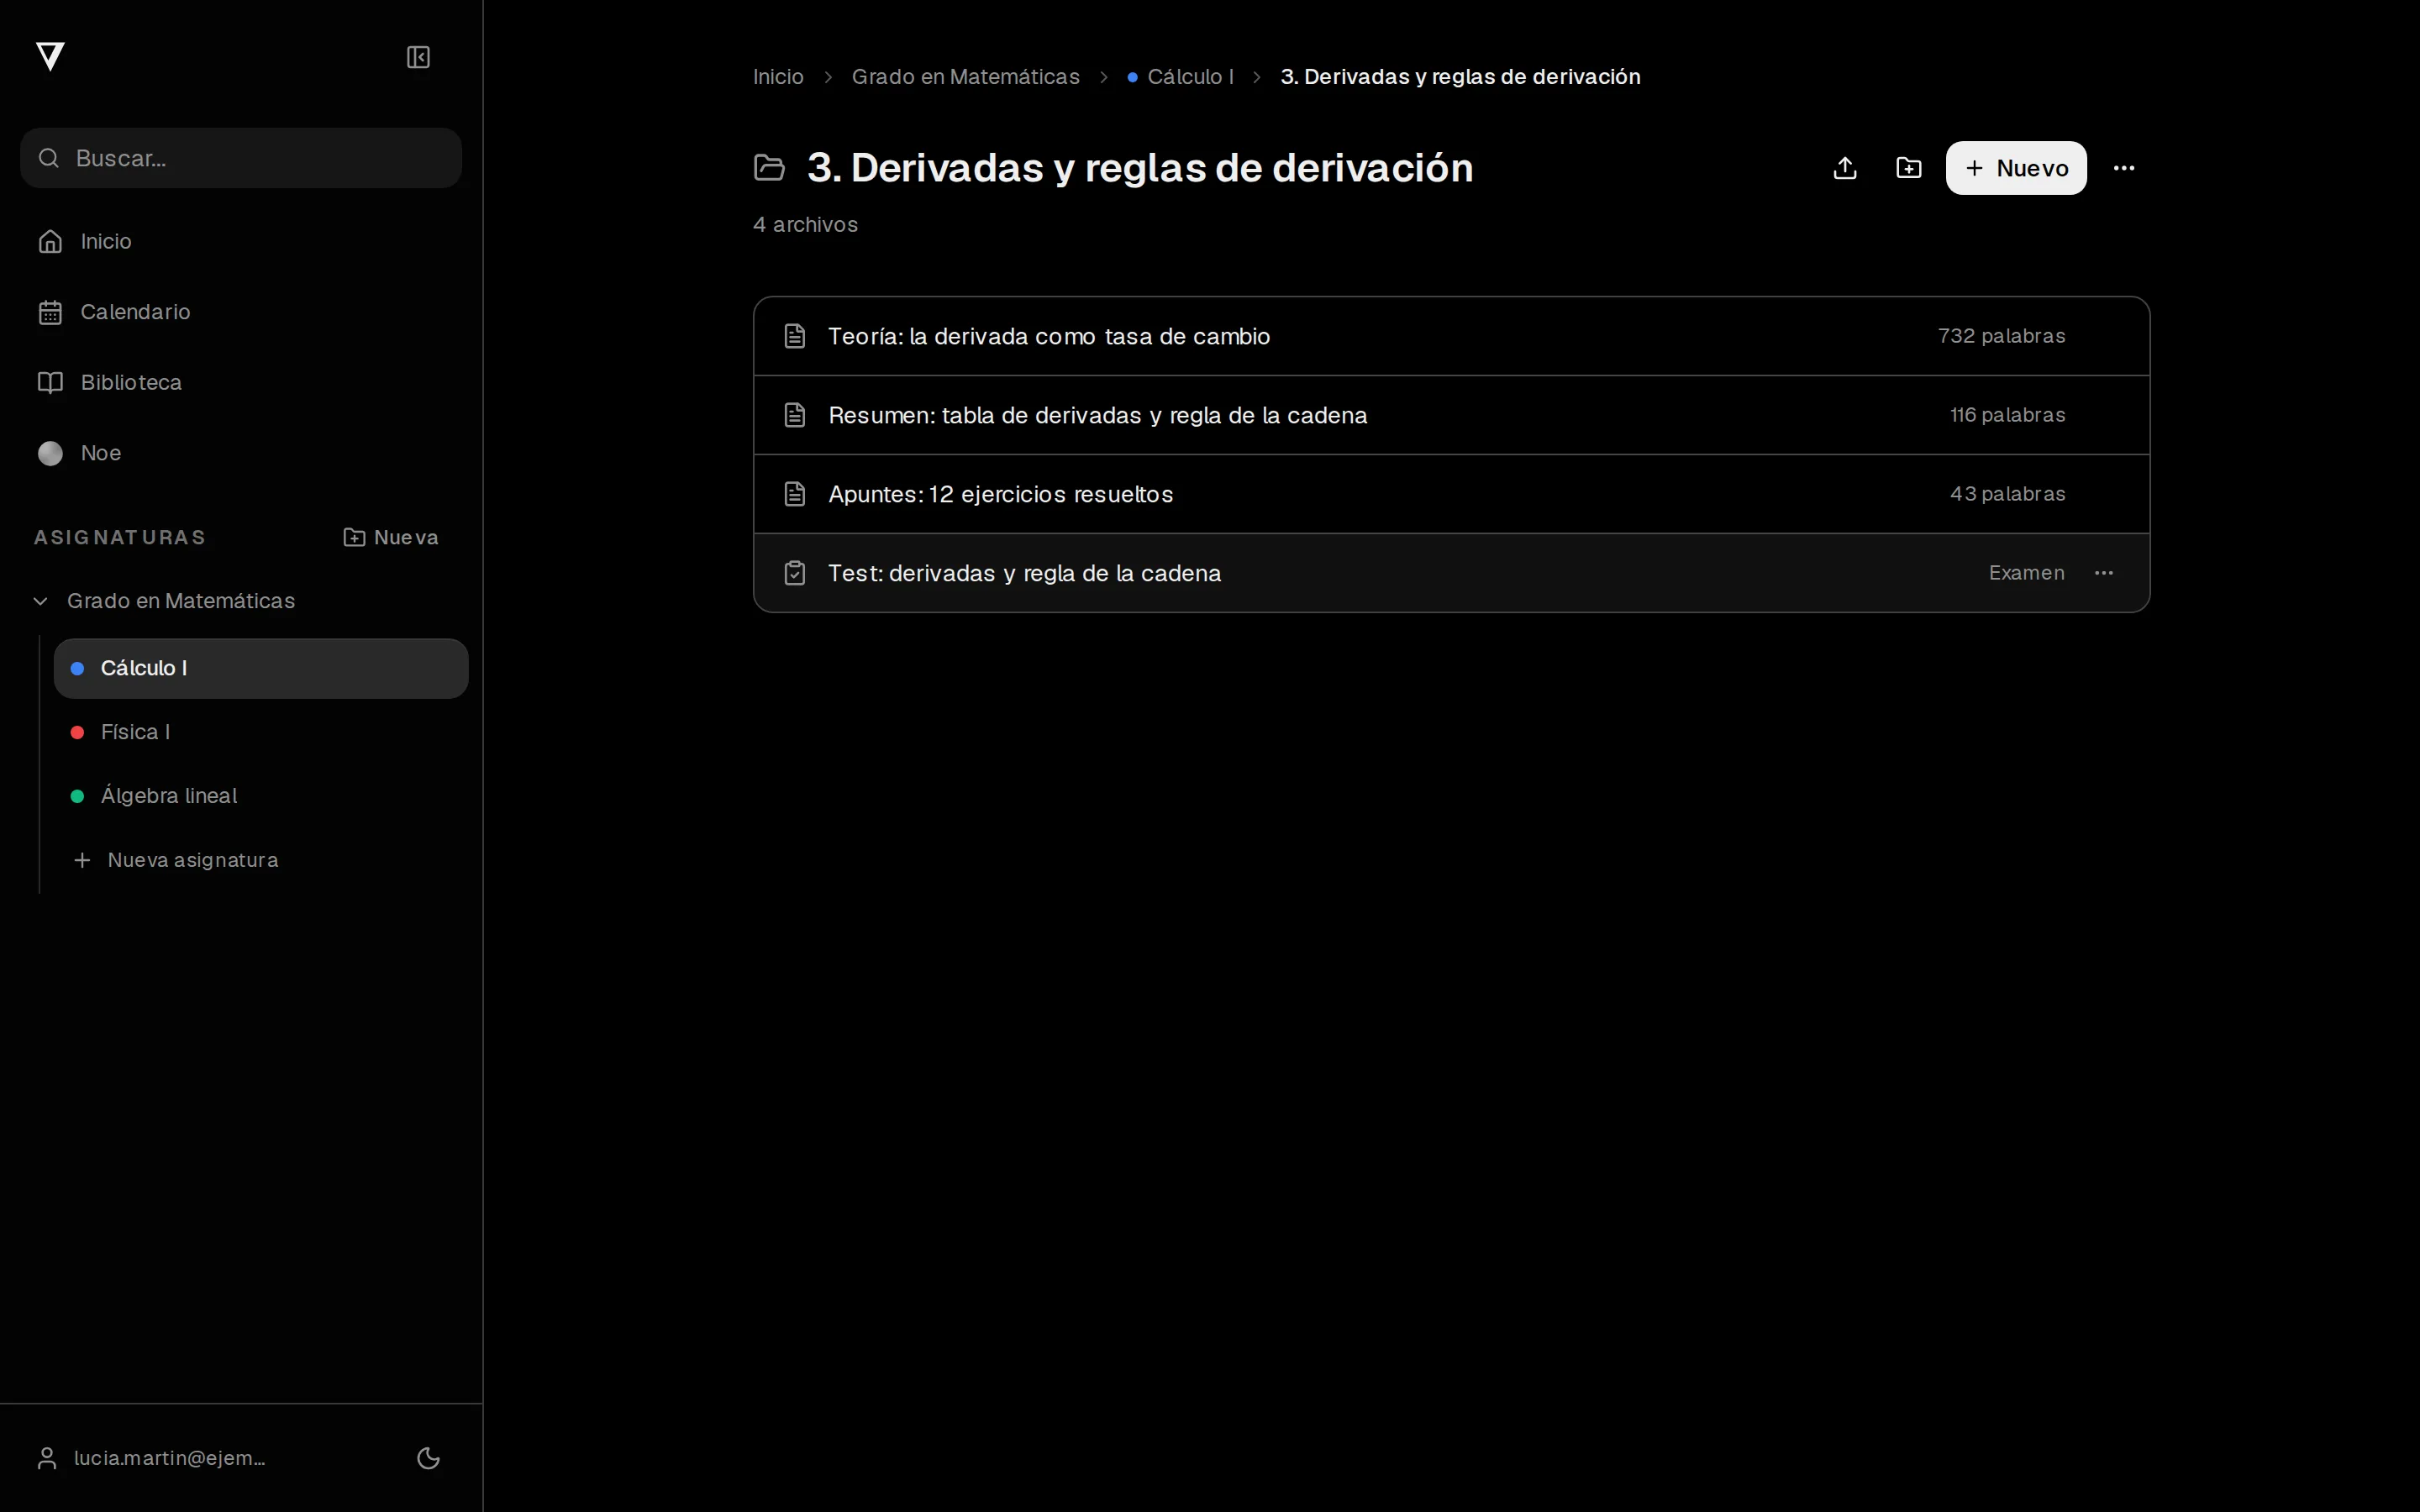Open Biblioteca in sidebar
Image resolution: width=2420 pixels, height=1512 pixels.
coord(241,382)
